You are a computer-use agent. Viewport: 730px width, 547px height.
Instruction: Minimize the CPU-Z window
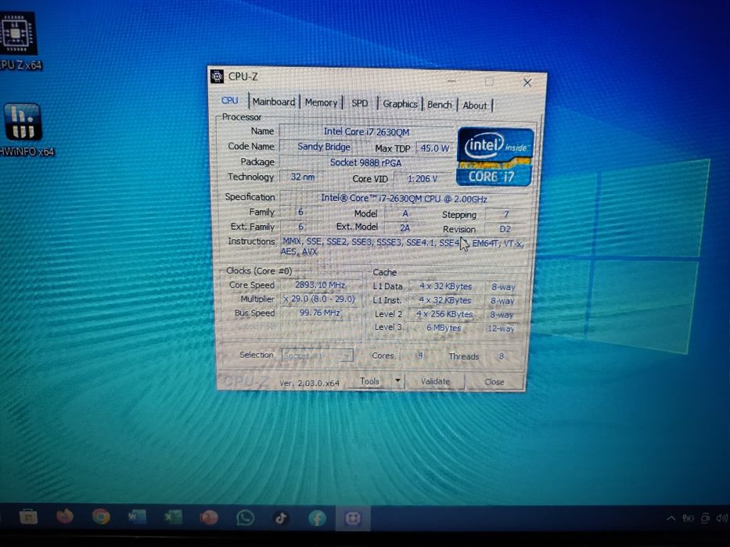click(451, 81)
